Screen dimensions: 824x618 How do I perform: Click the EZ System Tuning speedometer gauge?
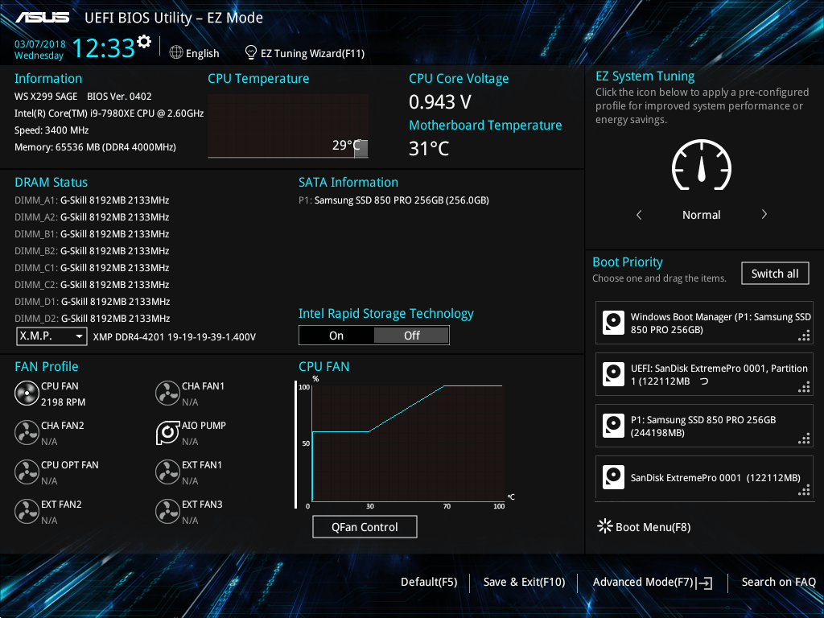coord(702,166)
